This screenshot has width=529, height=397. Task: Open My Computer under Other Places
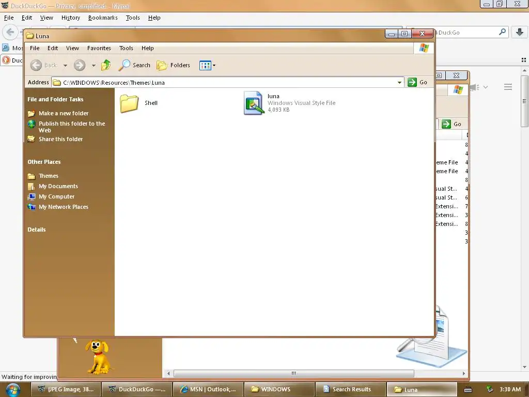pos(56,196)
